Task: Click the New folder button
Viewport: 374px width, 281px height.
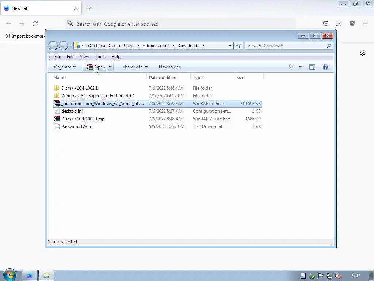Action: click(169, 67)
